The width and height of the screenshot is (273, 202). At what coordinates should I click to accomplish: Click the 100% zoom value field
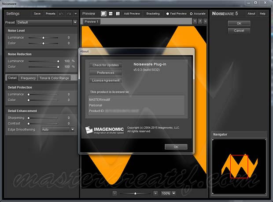click(x=166, y=193)
